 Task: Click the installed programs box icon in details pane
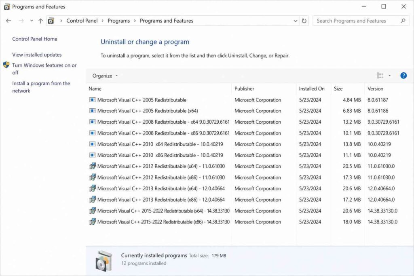(104, 261)
